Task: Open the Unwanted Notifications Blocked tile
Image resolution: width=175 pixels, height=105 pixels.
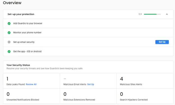Action: pyautogui.click(x=31, y=96)
